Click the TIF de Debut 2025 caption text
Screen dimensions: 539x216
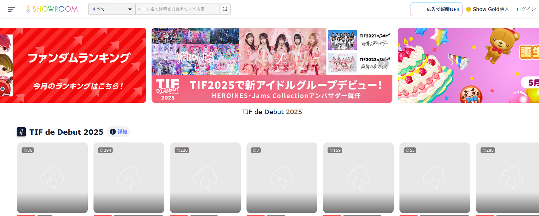pos(272,112)
